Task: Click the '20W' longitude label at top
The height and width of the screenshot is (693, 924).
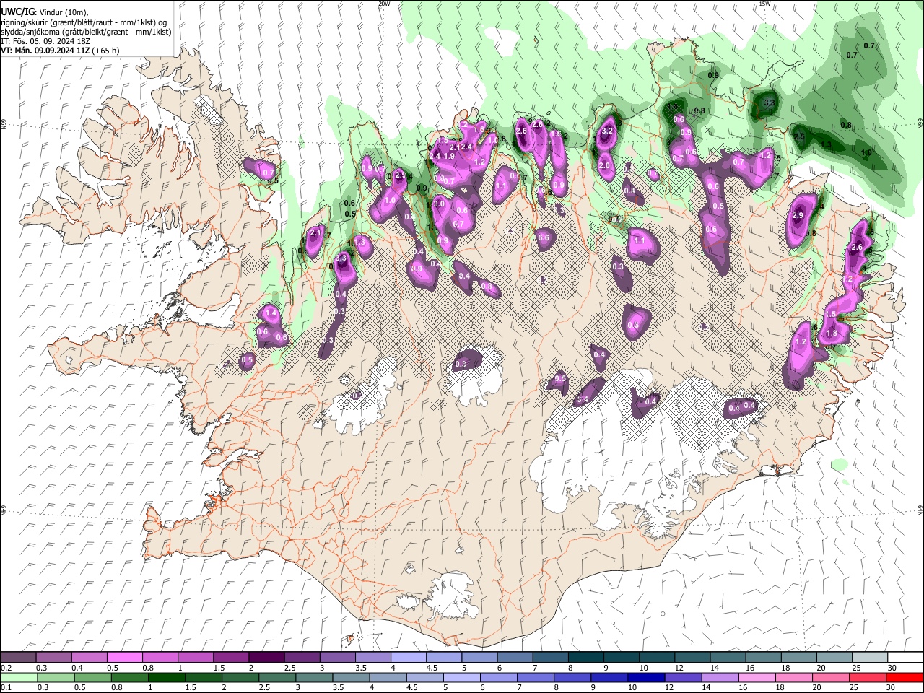Action: click(384, 4)
